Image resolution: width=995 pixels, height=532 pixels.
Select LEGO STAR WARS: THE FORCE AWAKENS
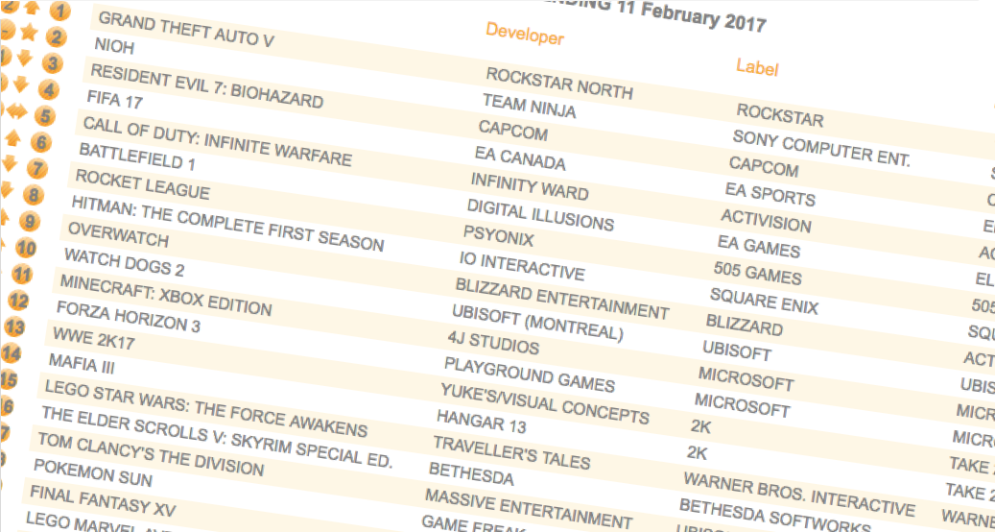click(206, 410)
